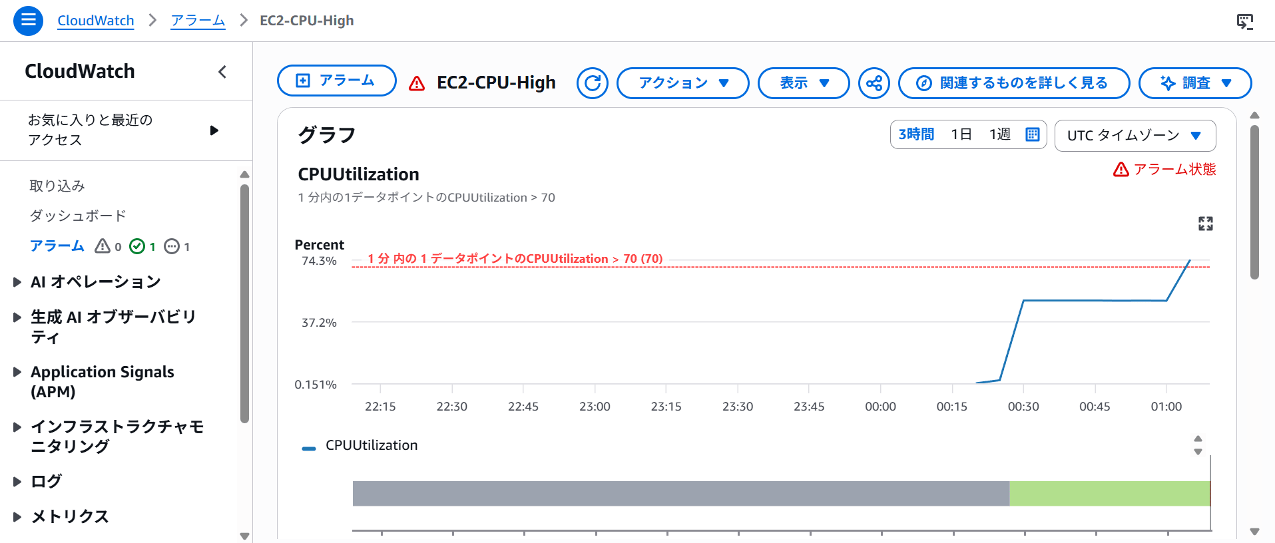Click the green segment of the alarm state timeline
The width and height of the screenshot is (1275, 543).
(1109, 494)
